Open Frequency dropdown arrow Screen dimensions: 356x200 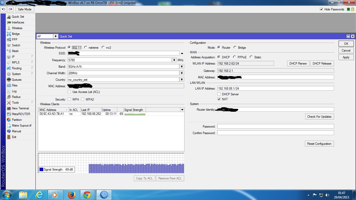(x=174, y=60)
